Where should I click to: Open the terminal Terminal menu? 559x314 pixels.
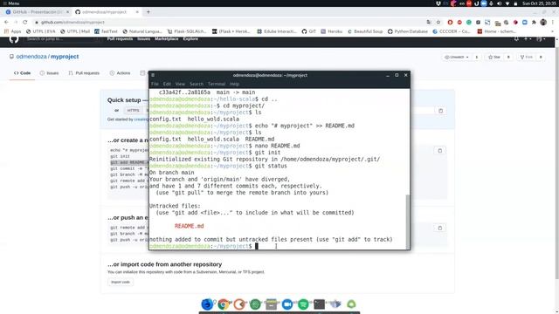217,84
